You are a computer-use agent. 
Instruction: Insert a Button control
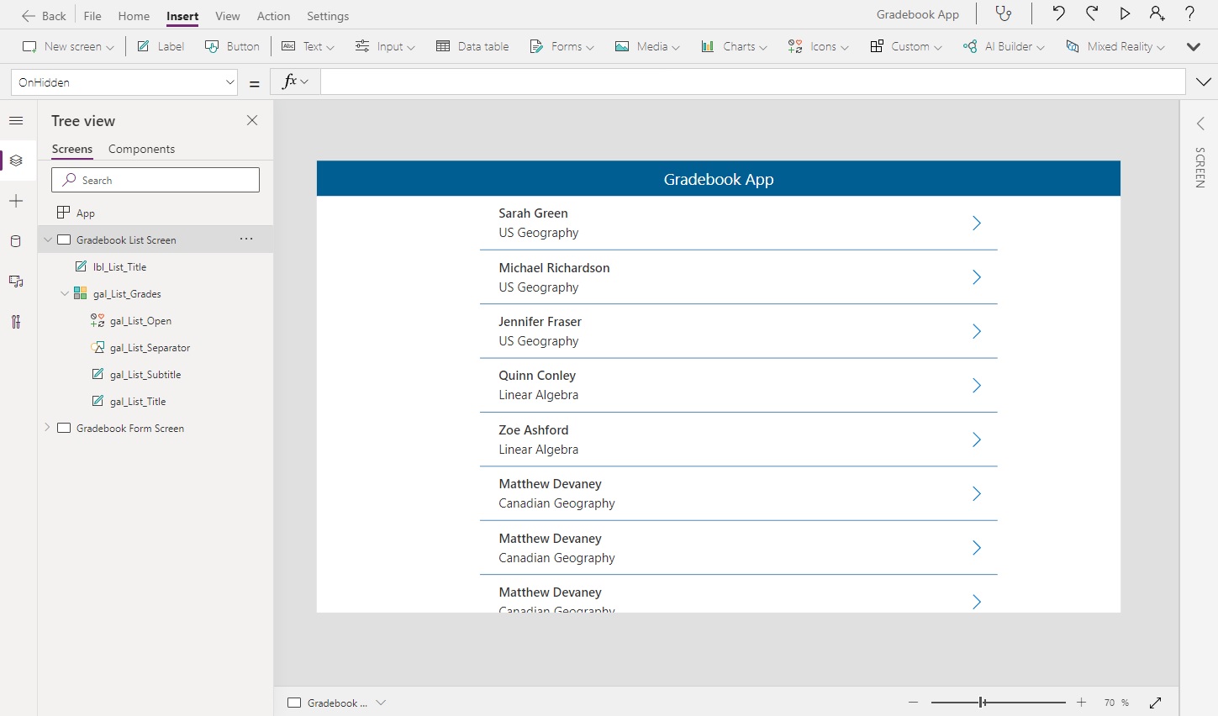[232, 46]
